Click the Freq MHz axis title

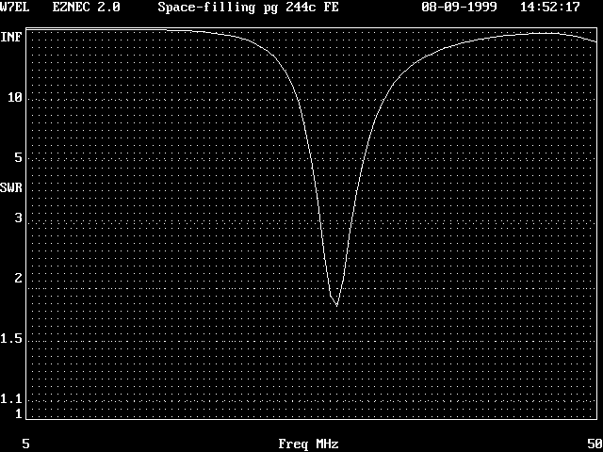click(309, 444)
